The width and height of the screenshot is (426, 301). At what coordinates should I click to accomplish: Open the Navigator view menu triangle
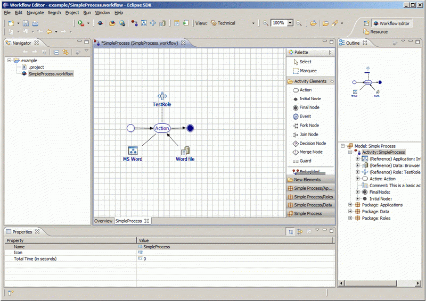point(86,51)
